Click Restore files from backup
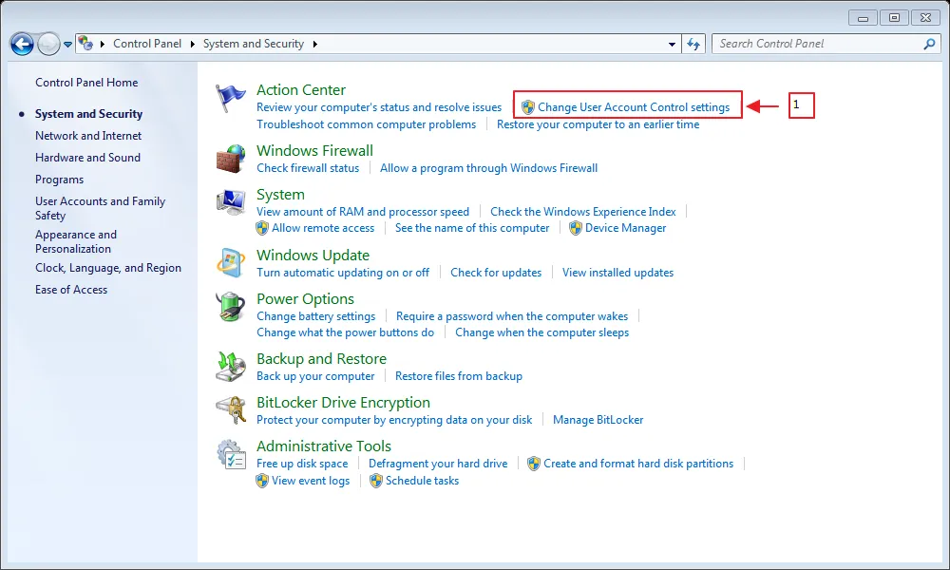This screenshot has width=950, height=570. [459, 376]
